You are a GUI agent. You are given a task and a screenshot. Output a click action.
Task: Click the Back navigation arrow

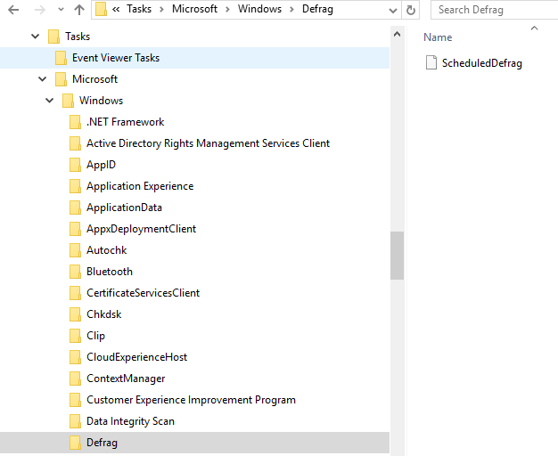click(x=13, y=10)
